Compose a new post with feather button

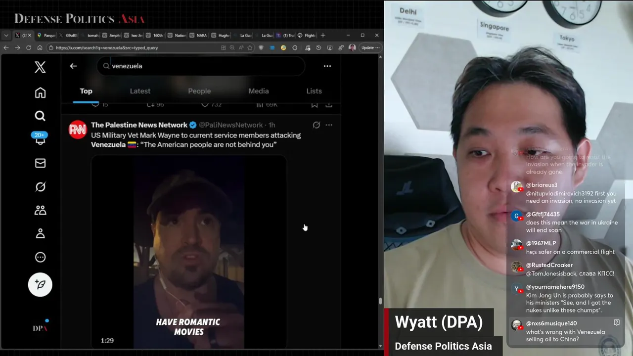(x=40, y=284)
